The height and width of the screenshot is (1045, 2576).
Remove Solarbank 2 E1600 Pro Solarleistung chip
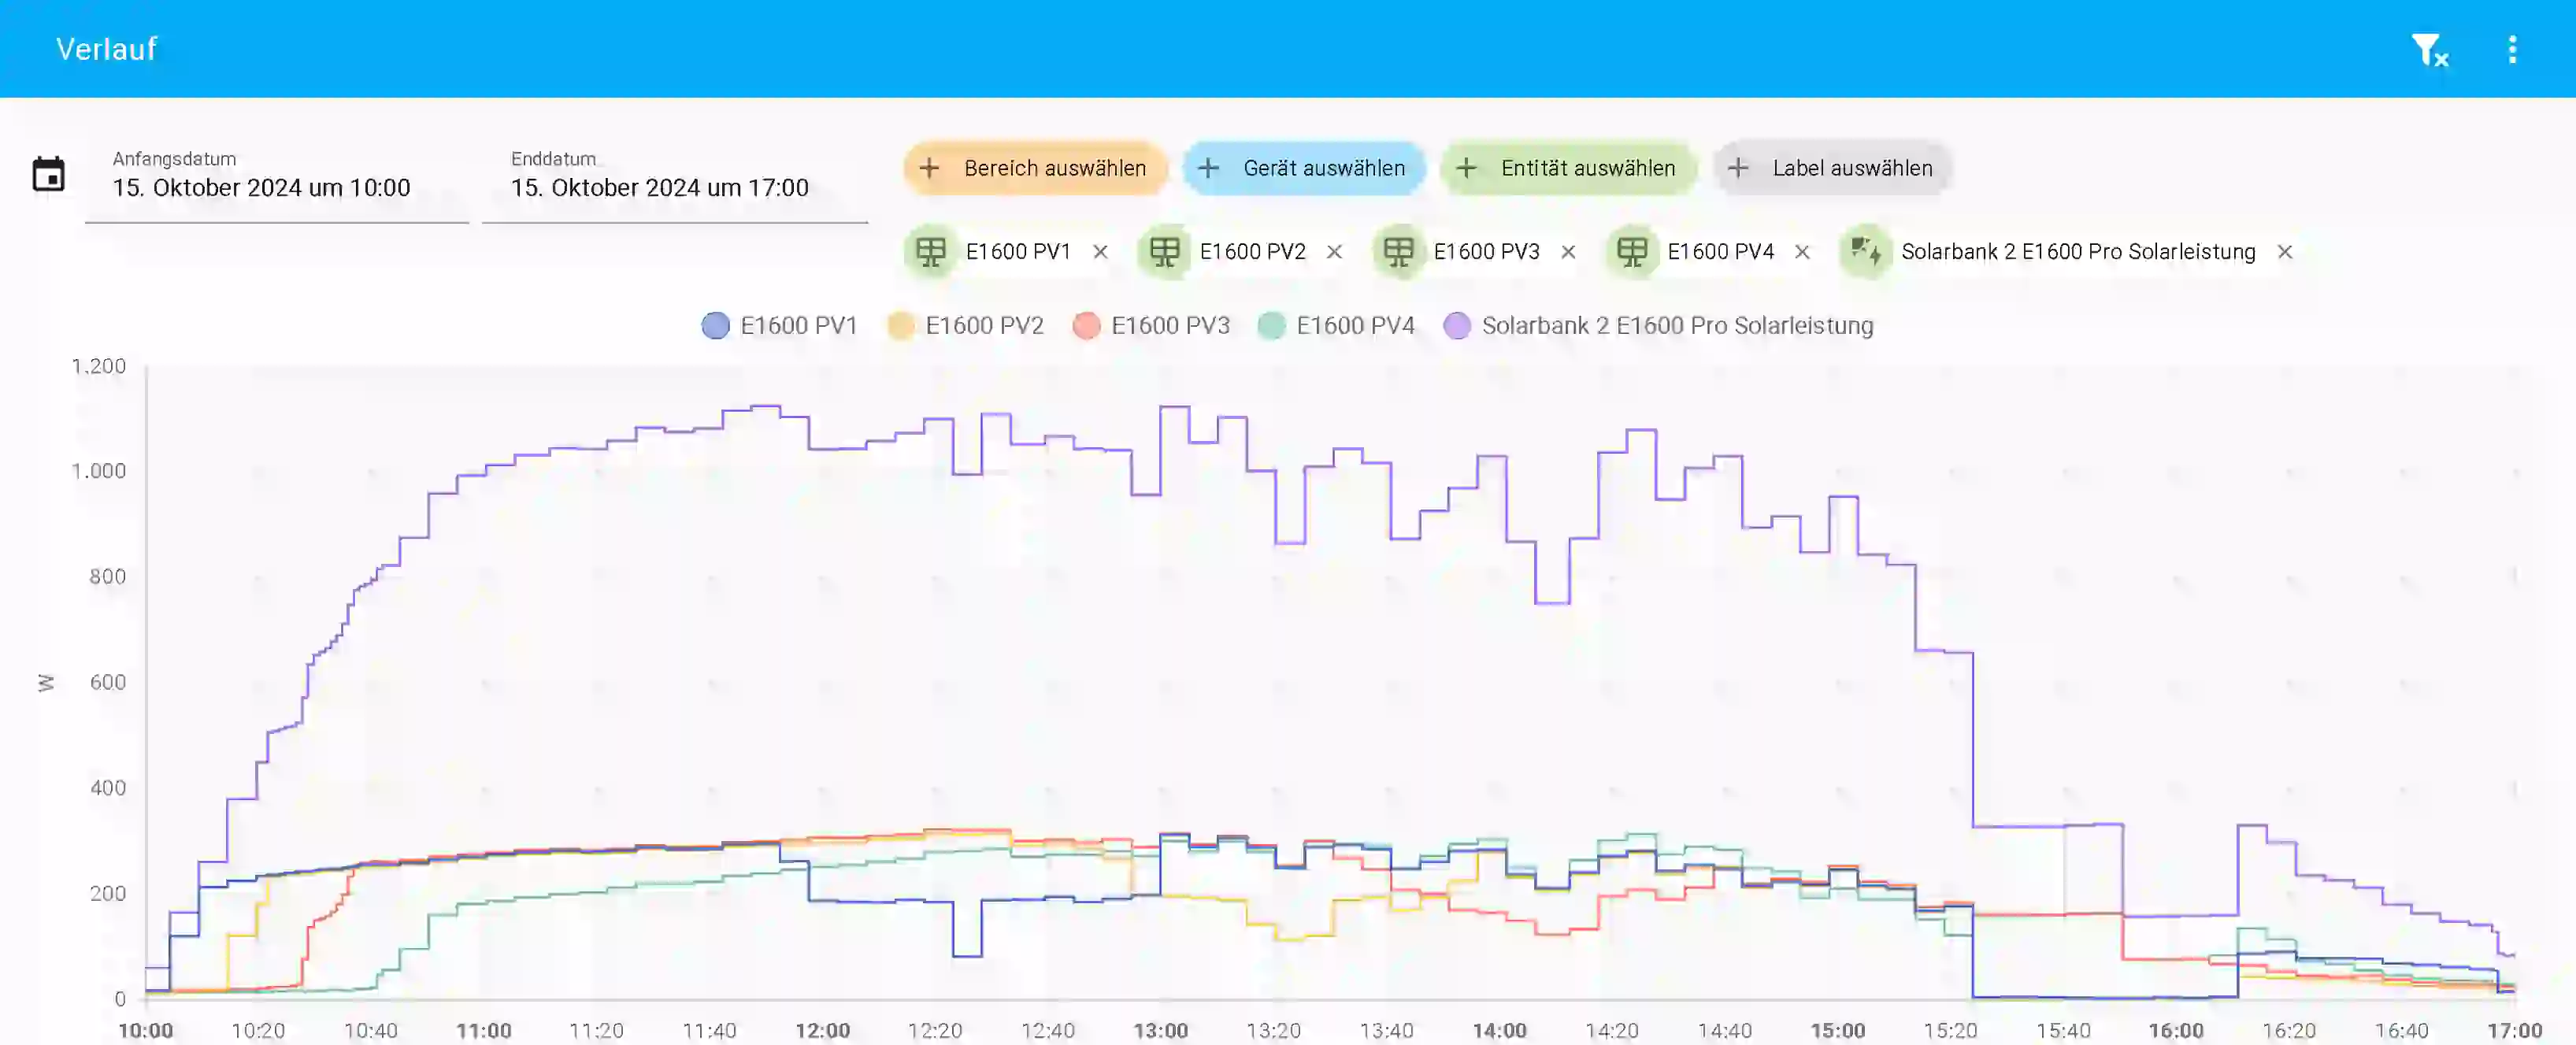2285,252
